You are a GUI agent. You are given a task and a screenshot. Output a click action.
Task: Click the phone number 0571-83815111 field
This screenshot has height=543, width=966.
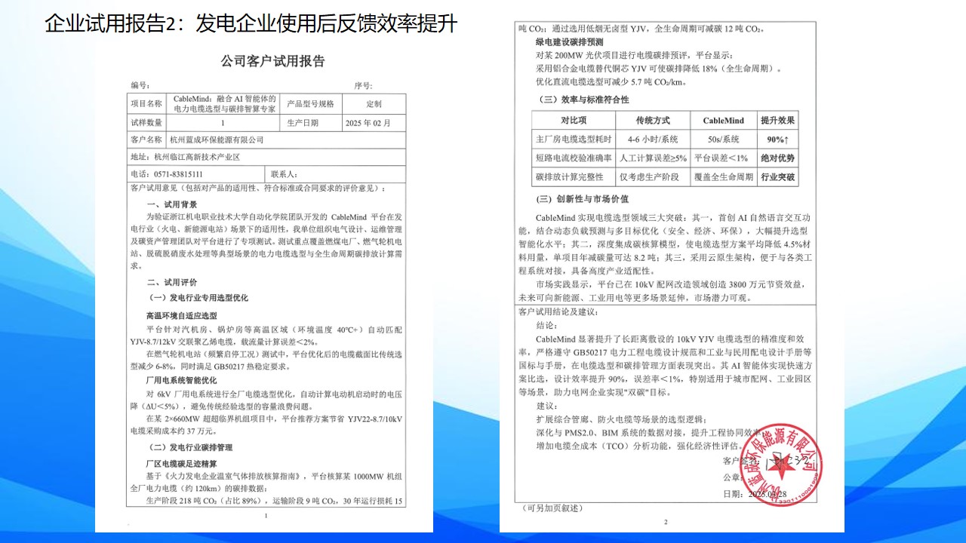[177, 174]
